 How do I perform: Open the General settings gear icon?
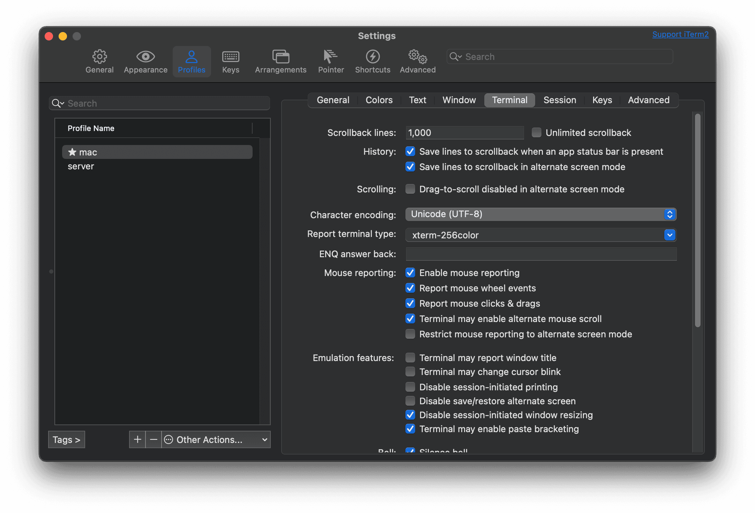point(99,57)
